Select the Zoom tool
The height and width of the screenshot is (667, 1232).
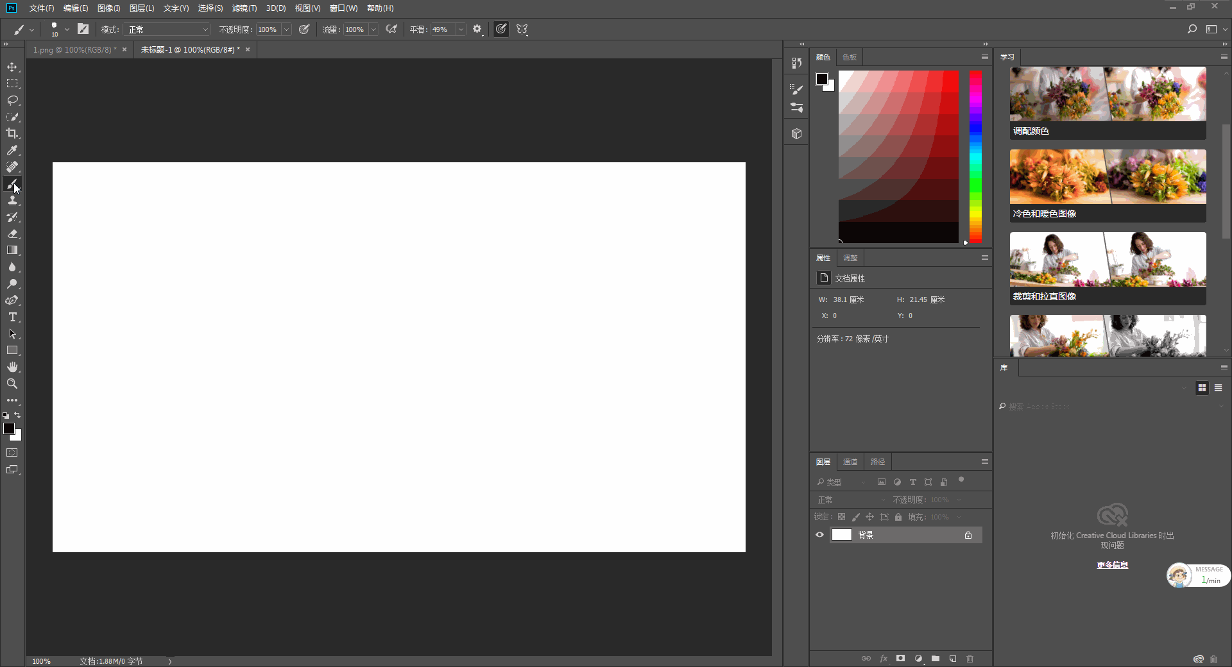click(12, 384)
